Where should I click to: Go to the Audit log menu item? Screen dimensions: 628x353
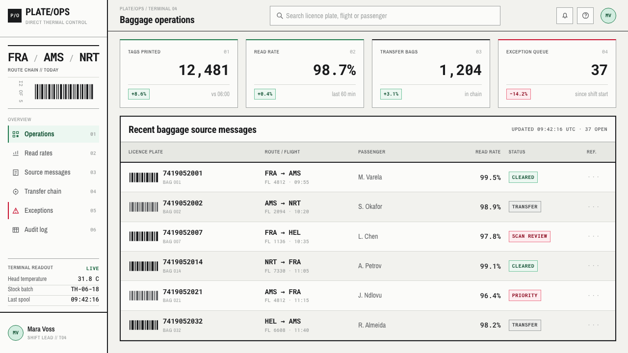pyautogui.click(x=53, y=230)
